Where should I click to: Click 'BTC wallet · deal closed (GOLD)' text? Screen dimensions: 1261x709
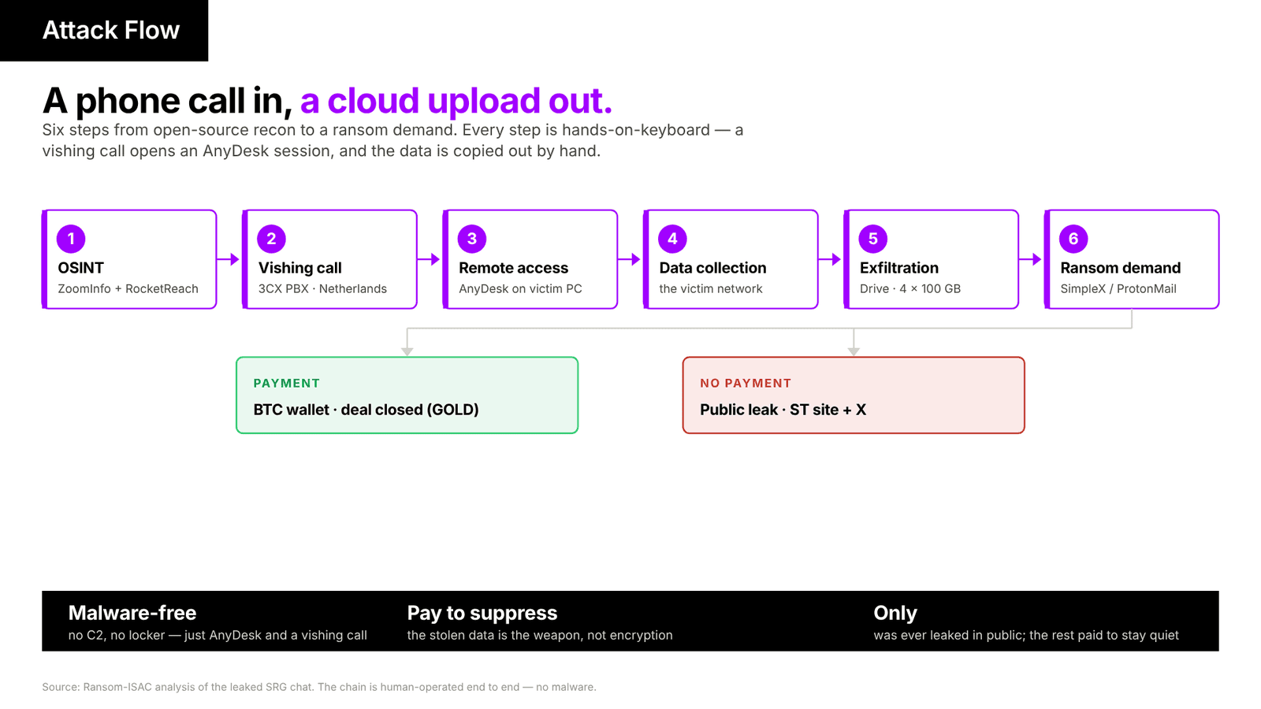[366, 410]
